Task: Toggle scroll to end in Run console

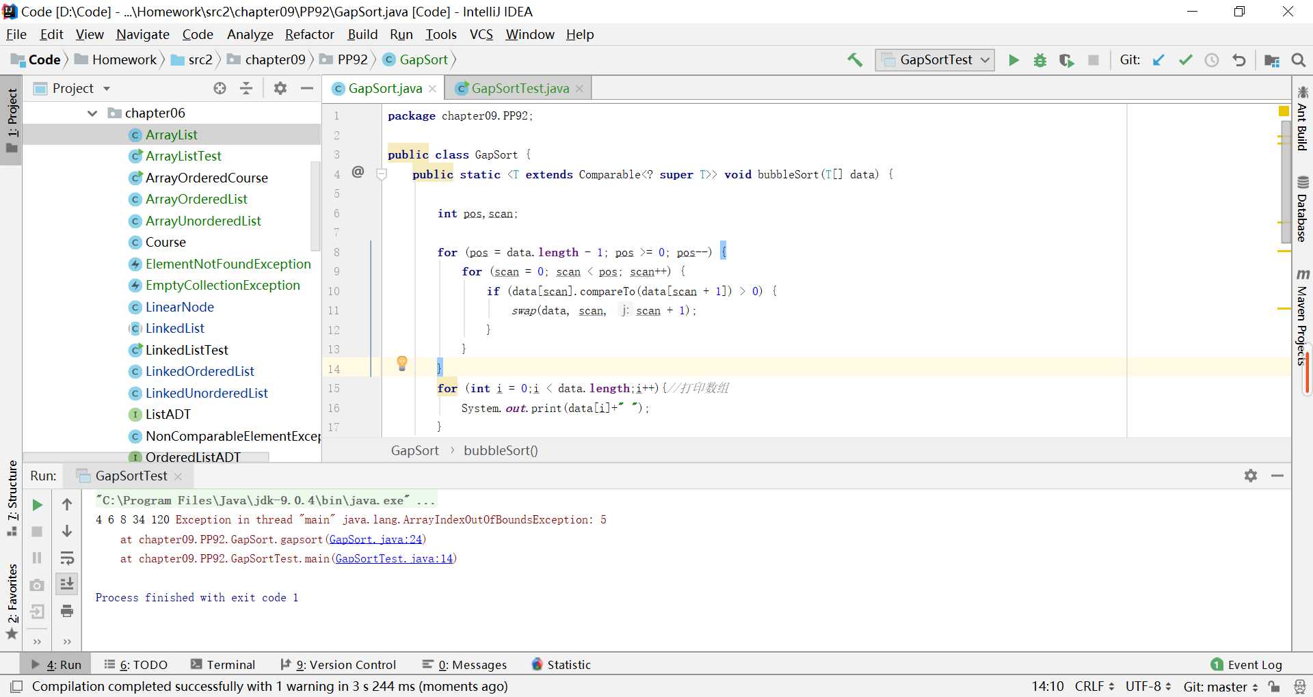Action: (67, 584)
